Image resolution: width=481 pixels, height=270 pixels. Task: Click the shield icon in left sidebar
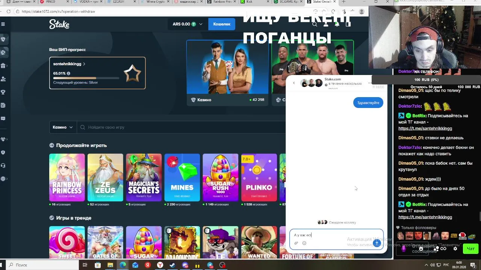coord(3,152)
